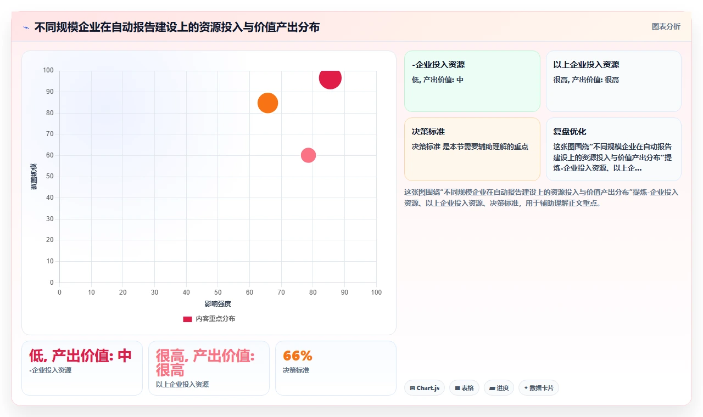Select the 数据卡片 tag
703x417 pixels.
coord(539,388)
